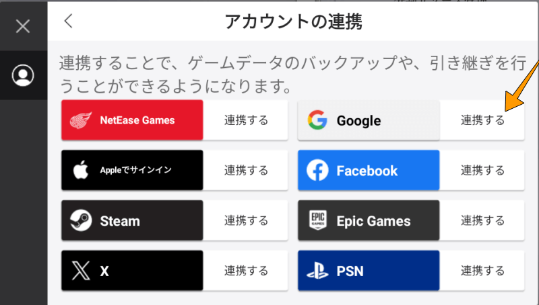Close the panel with the X icon
Screen dimensions: 539x305
23,26
